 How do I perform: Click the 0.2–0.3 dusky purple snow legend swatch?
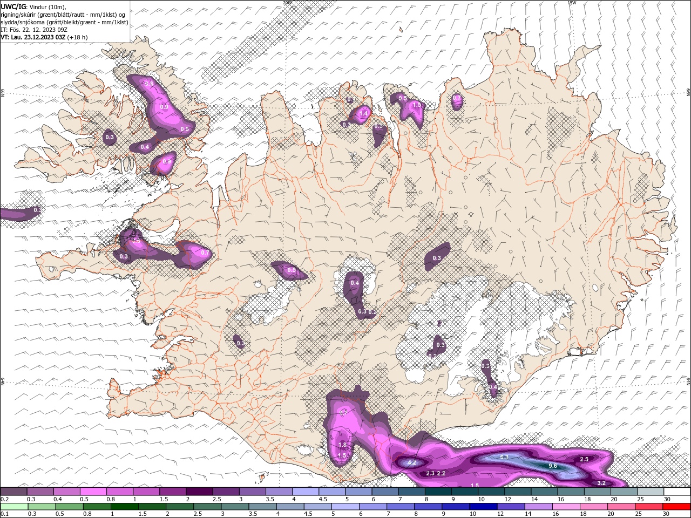point(13,492)
